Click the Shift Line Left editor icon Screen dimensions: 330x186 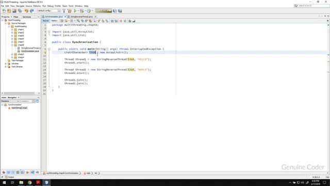click(112, 21)
